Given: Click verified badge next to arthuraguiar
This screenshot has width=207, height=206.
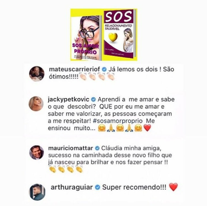Looking at the screenshot, I should point(98,188).
